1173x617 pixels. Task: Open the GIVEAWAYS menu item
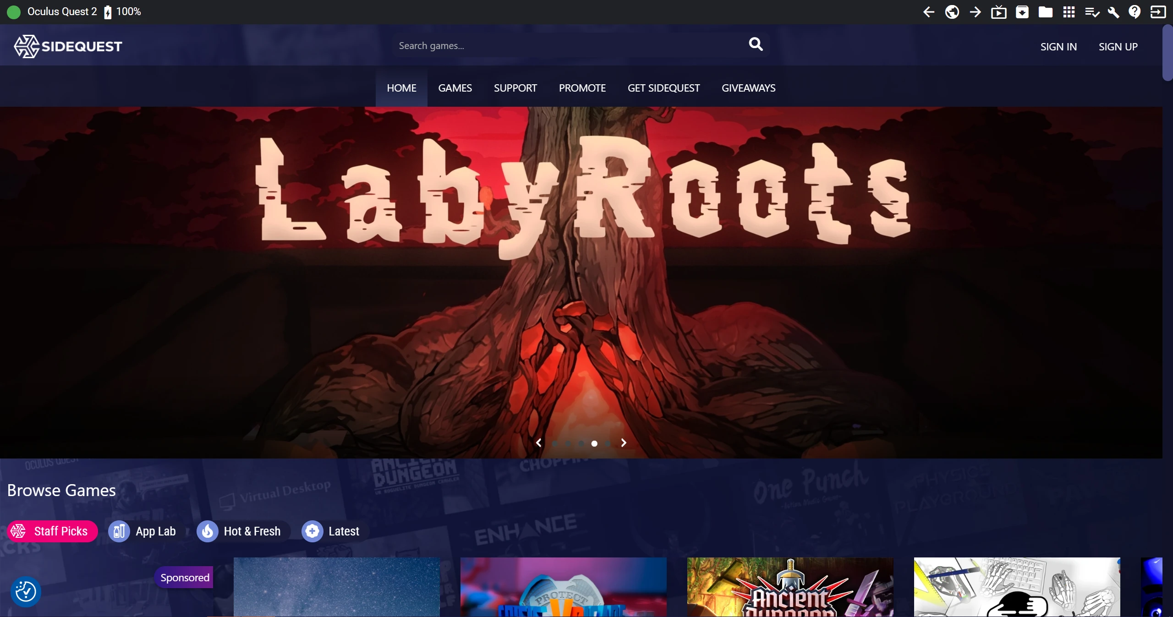coord(748,88)
